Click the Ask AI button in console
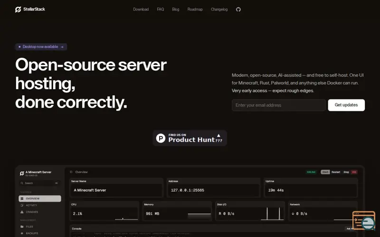The width and height of the screenshot is (380, 237). pos(350,228)
